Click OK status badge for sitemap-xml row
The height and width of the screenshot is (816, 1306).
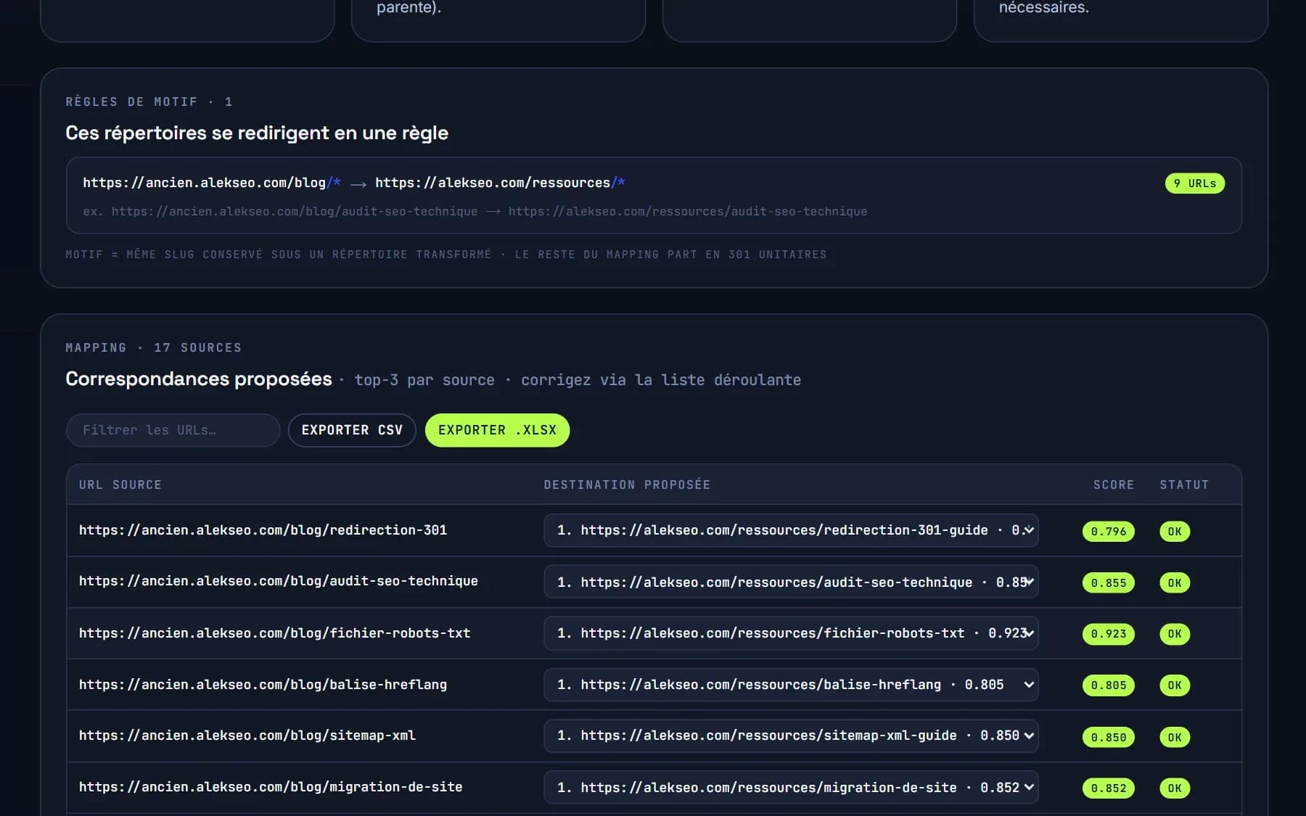click(x=1175, y=737)
